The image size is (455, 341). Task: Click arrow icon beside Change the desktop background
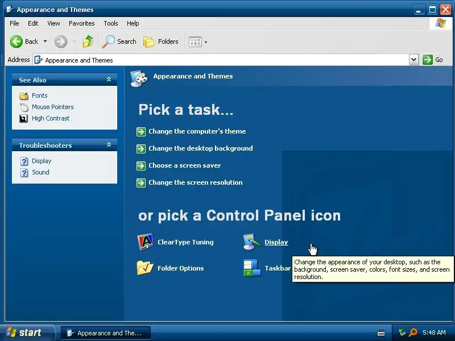click(x=141, y=149)
